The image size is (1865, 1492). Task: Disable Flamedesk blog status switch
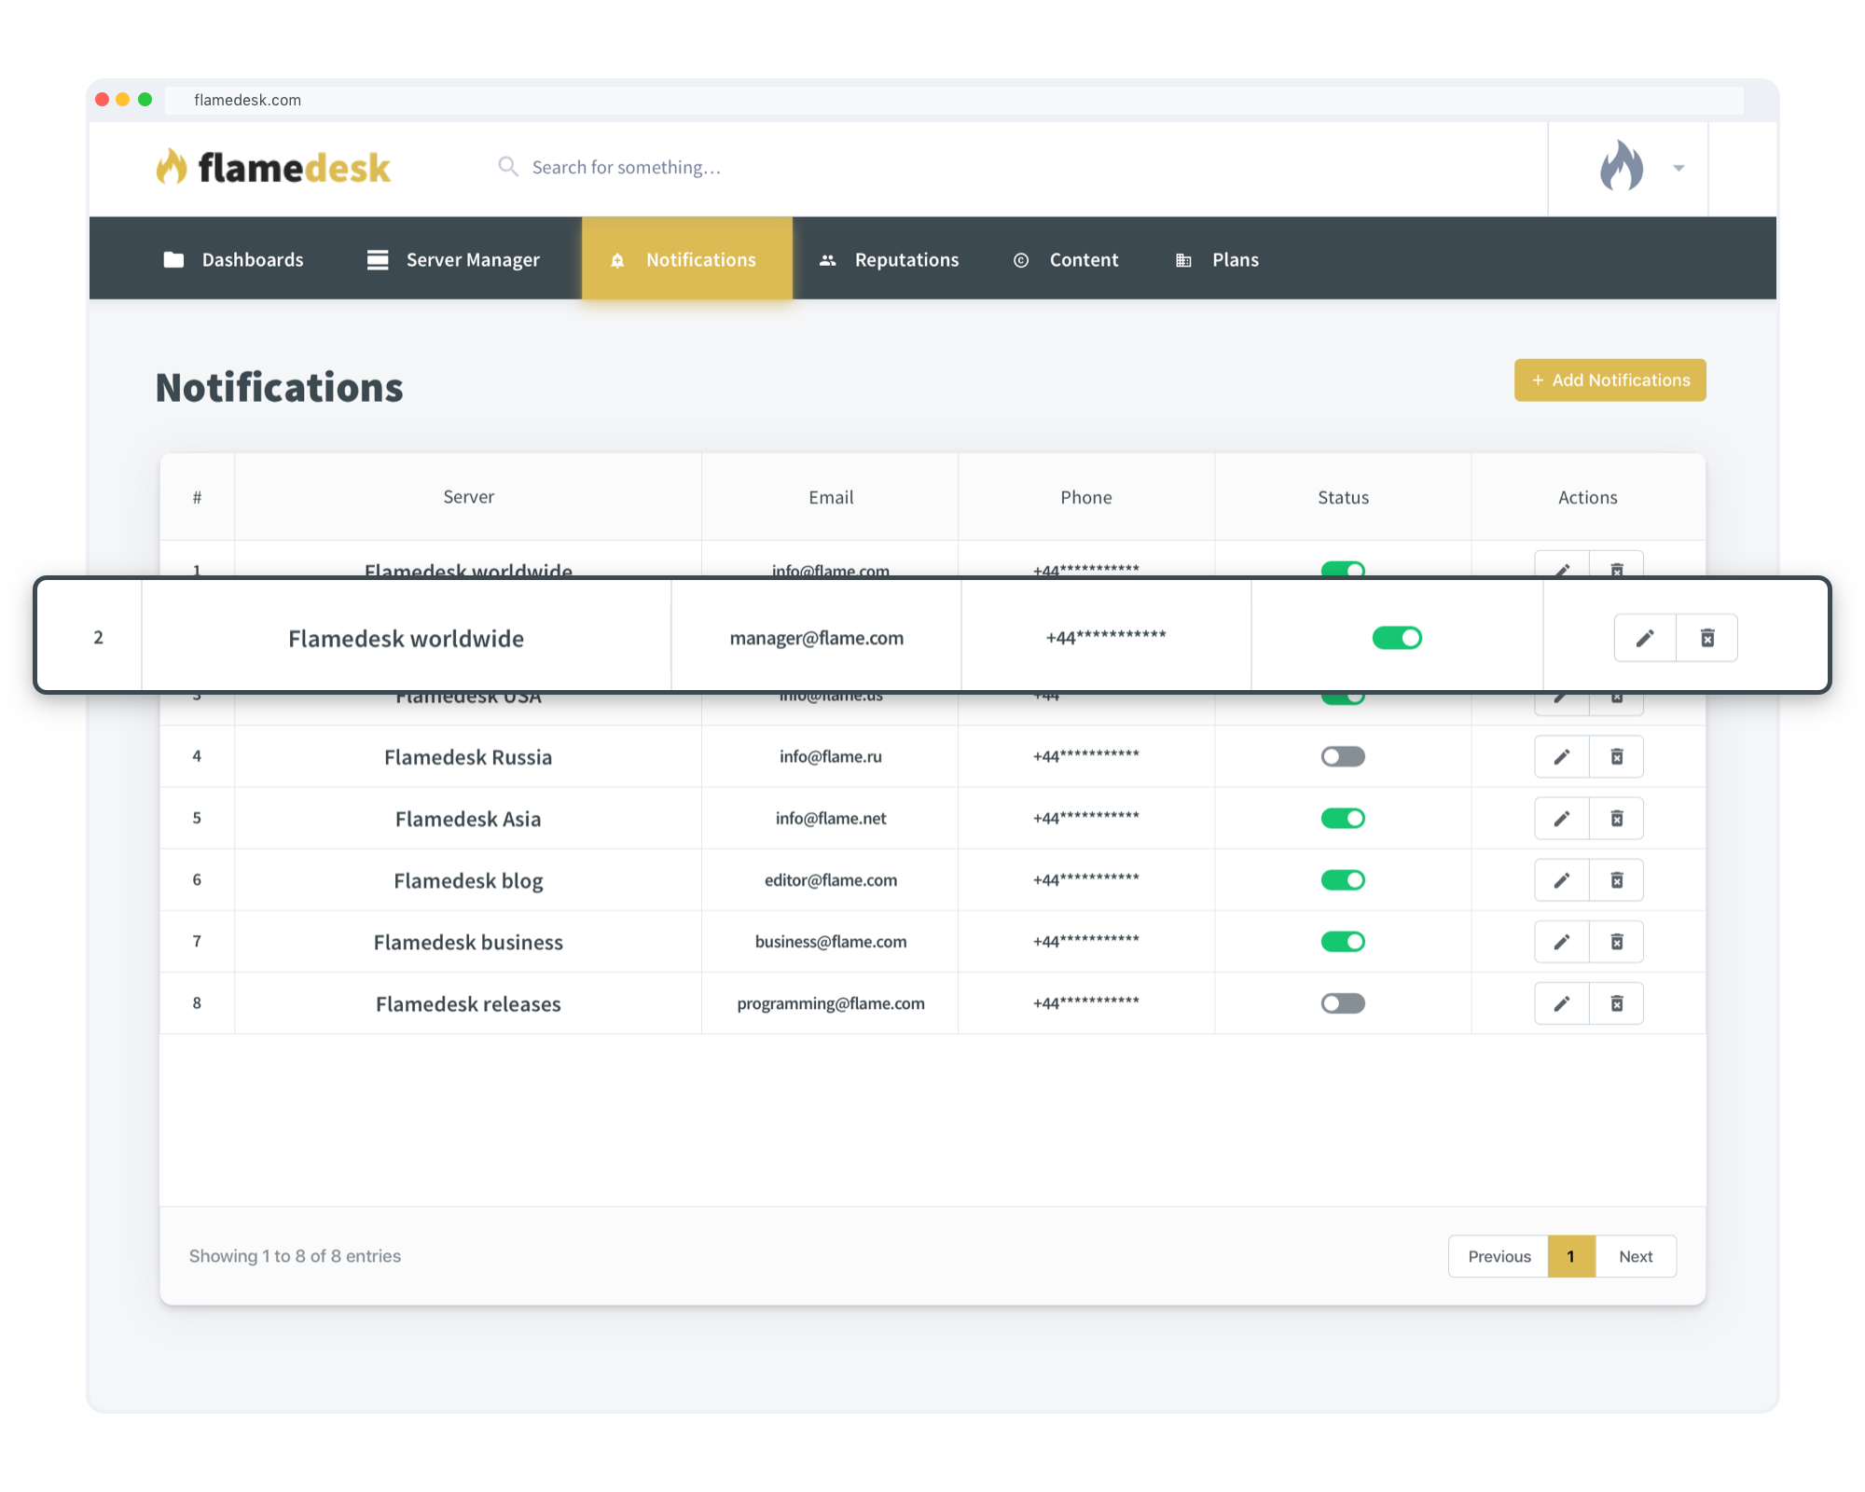coord(1343,879)
